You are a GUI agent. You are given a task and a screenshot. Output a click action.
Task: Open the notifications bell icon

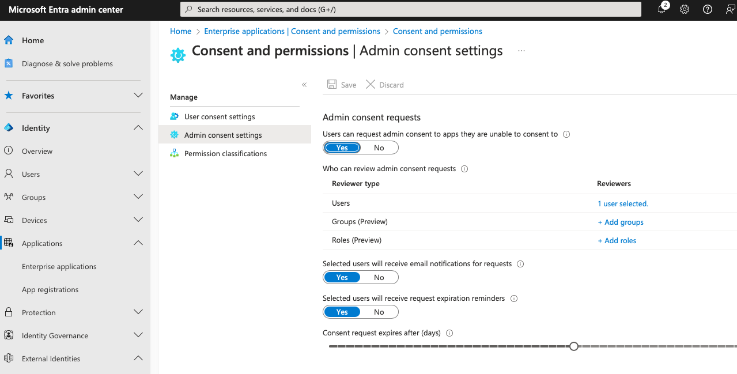(662, 9)
